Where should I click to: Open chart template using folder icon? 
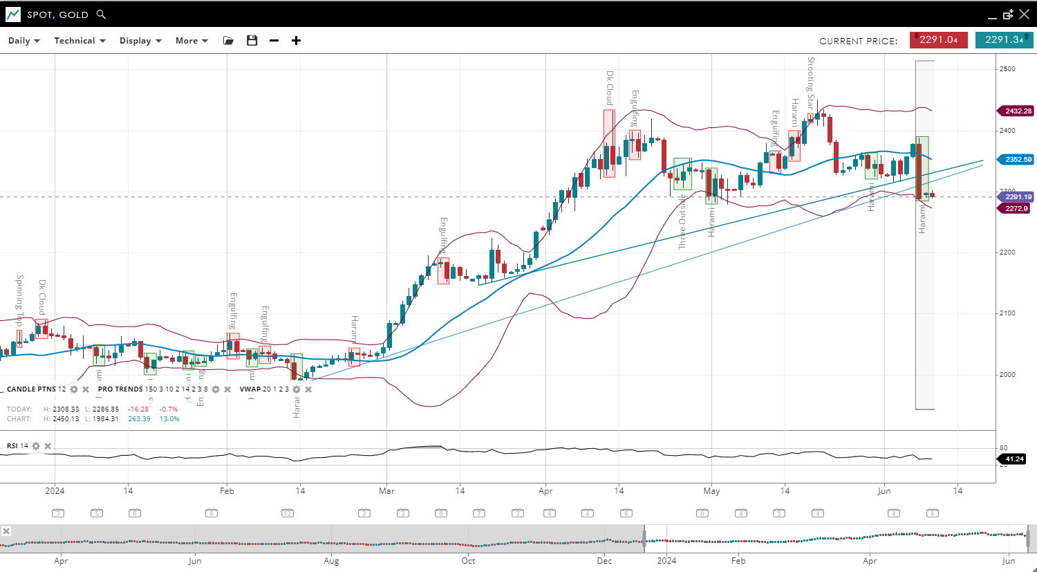(228, 41)
